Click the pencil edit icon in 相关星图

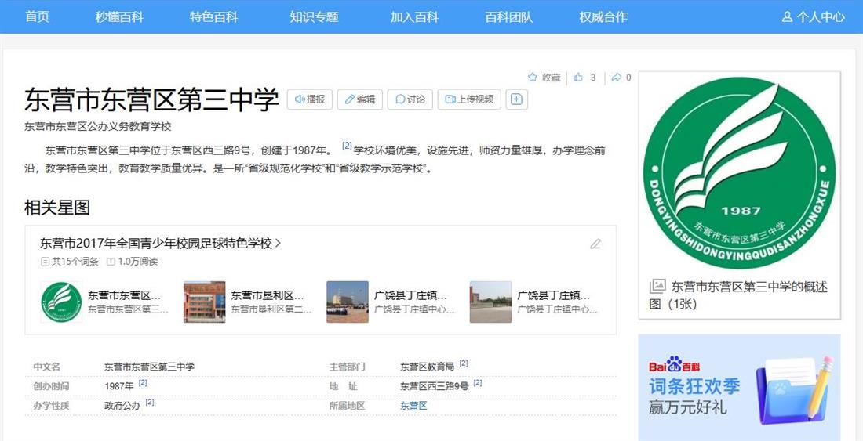coord(595,244)
